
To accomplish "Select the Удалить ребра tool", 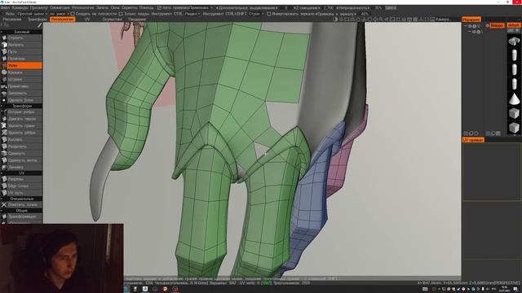I will (x=21, y=133).
